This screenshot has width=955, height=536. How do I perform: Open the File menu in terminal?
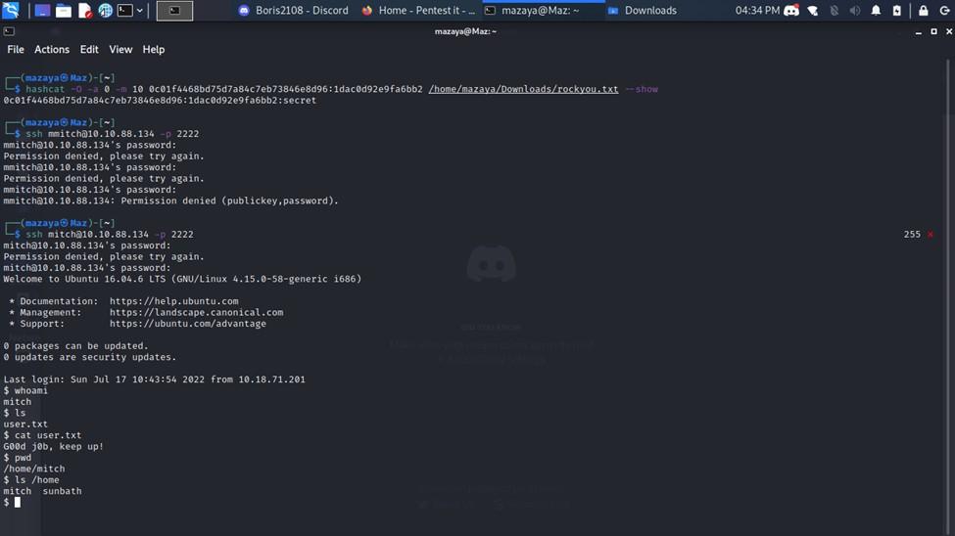(16, 49)
